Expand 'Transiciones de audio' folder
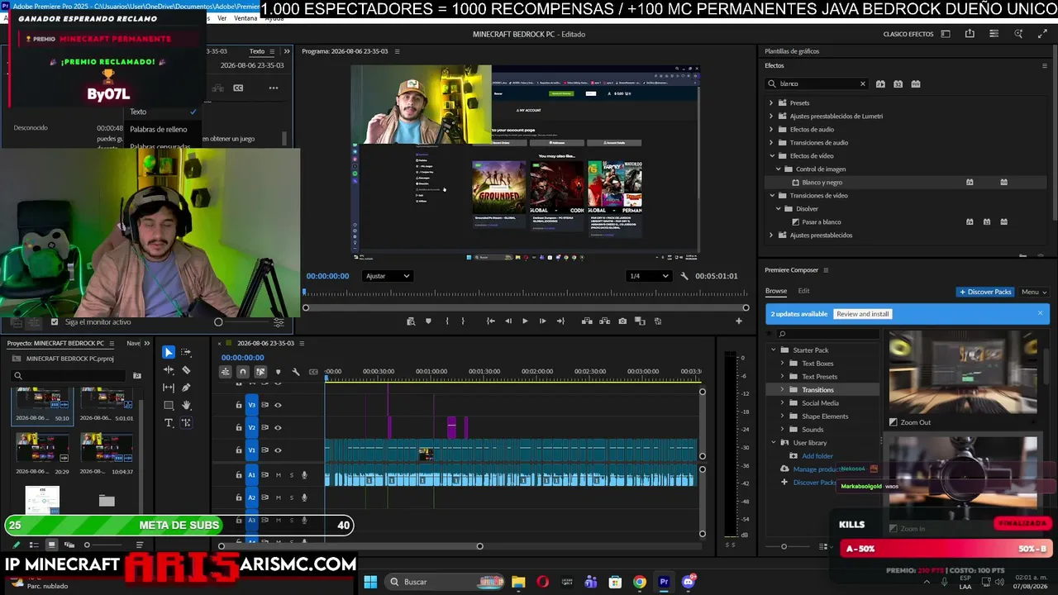Screen dimensions: 1058x595 [x=771, y=143]
